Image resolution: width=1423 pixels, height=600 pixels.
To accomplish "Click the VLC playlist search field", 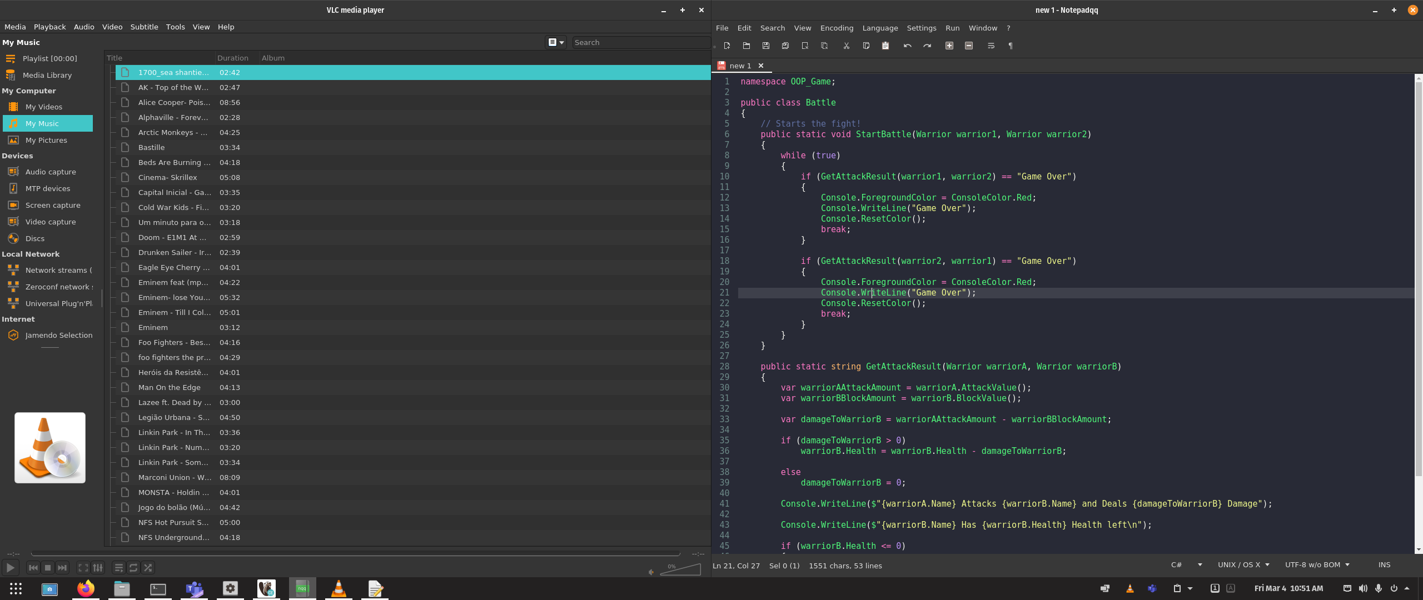I will click(x=639, y=42).
